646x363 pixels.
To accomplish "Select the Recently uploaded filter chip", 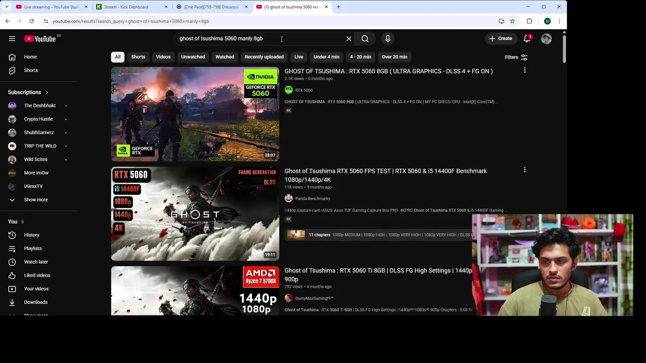I will tap(264, 57).
